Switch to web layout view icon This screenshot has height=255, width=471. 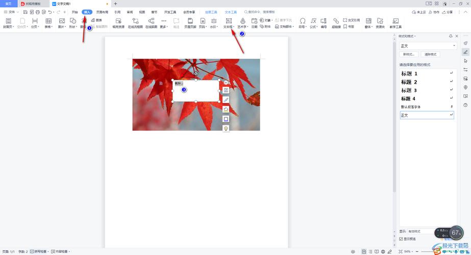point(383,252)
